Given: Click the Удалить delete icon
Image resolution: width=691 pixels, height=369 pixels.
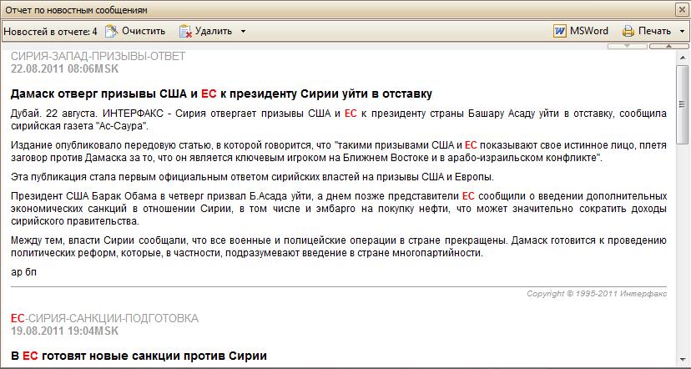Looking at the screenshot, I should [185, 31].
